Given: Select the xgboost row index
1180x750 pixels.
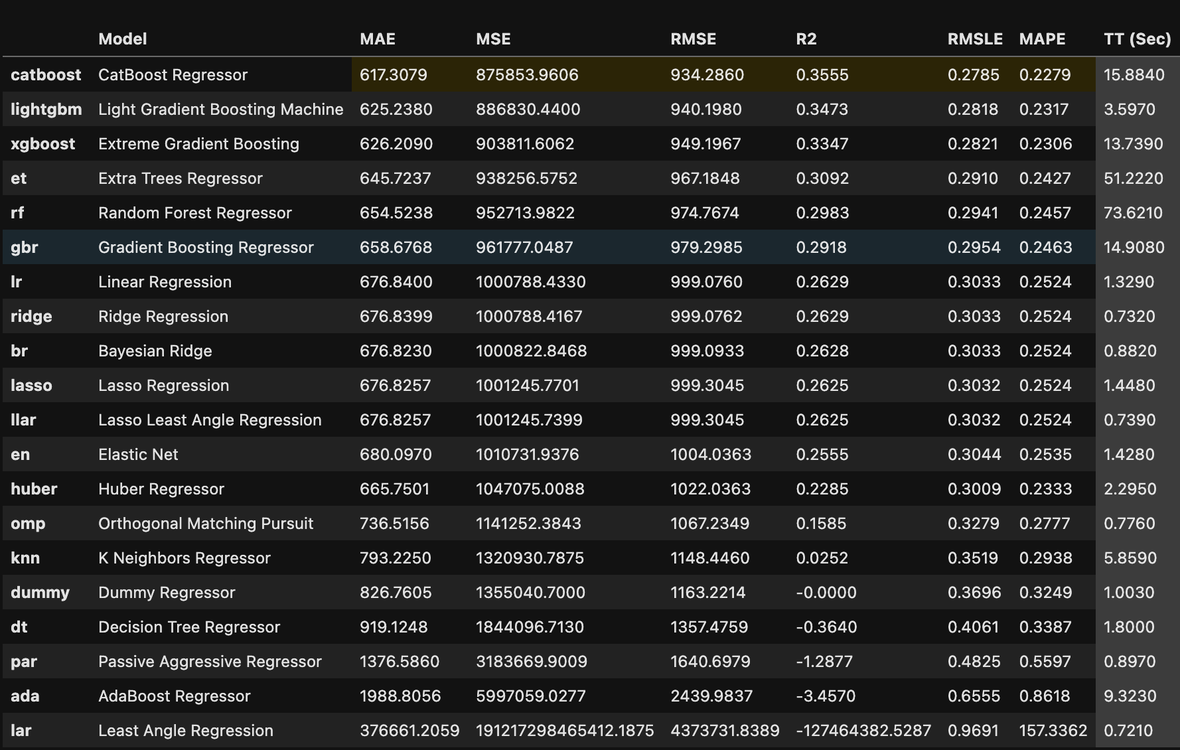Looking at the screenshot, I should [43, 144].
